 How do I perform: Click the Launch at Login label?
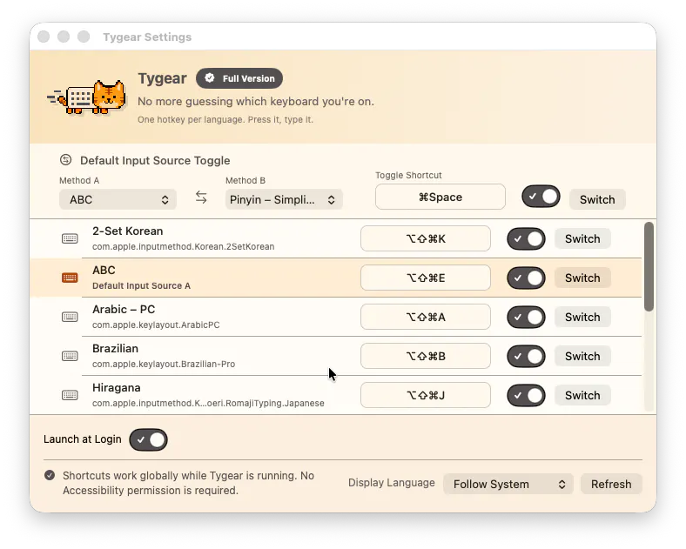click(82, 439)
